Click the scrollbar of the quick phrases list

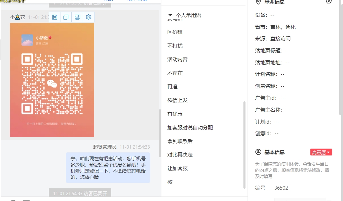tap(244, 145)
